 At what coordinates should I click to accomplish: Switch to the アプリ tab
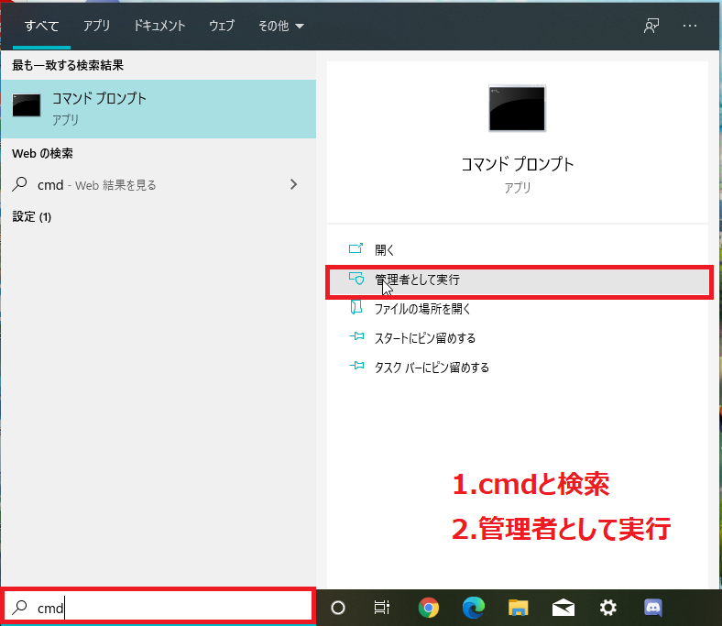pyautogui.click(x=97, y=26)
